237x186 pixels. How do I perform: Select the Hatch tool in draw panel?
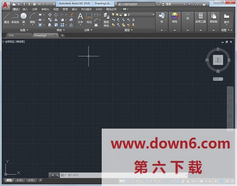[x=40, y=25]
